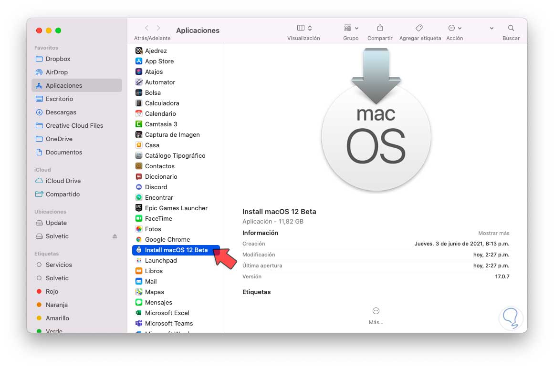Select iCloud Drive in the sidebar
The height and width of the screenshot is (368, 554).
[77, 181]
